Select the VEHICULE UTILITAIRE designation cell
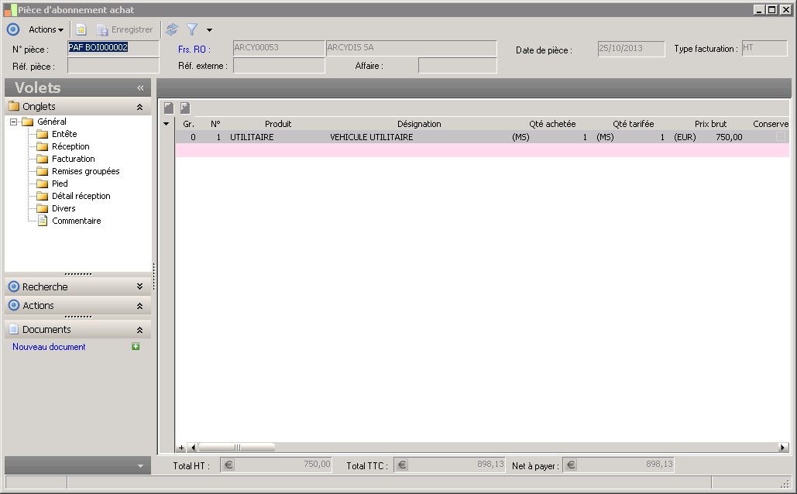The image size is (797, 494). tap(372, 137)
